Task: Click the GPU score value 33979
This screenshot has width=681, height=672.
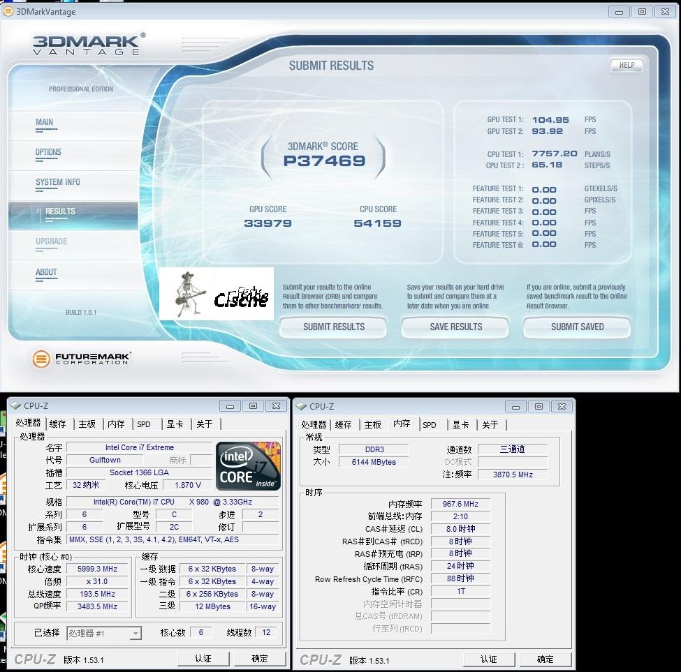Action: (268, 223)
